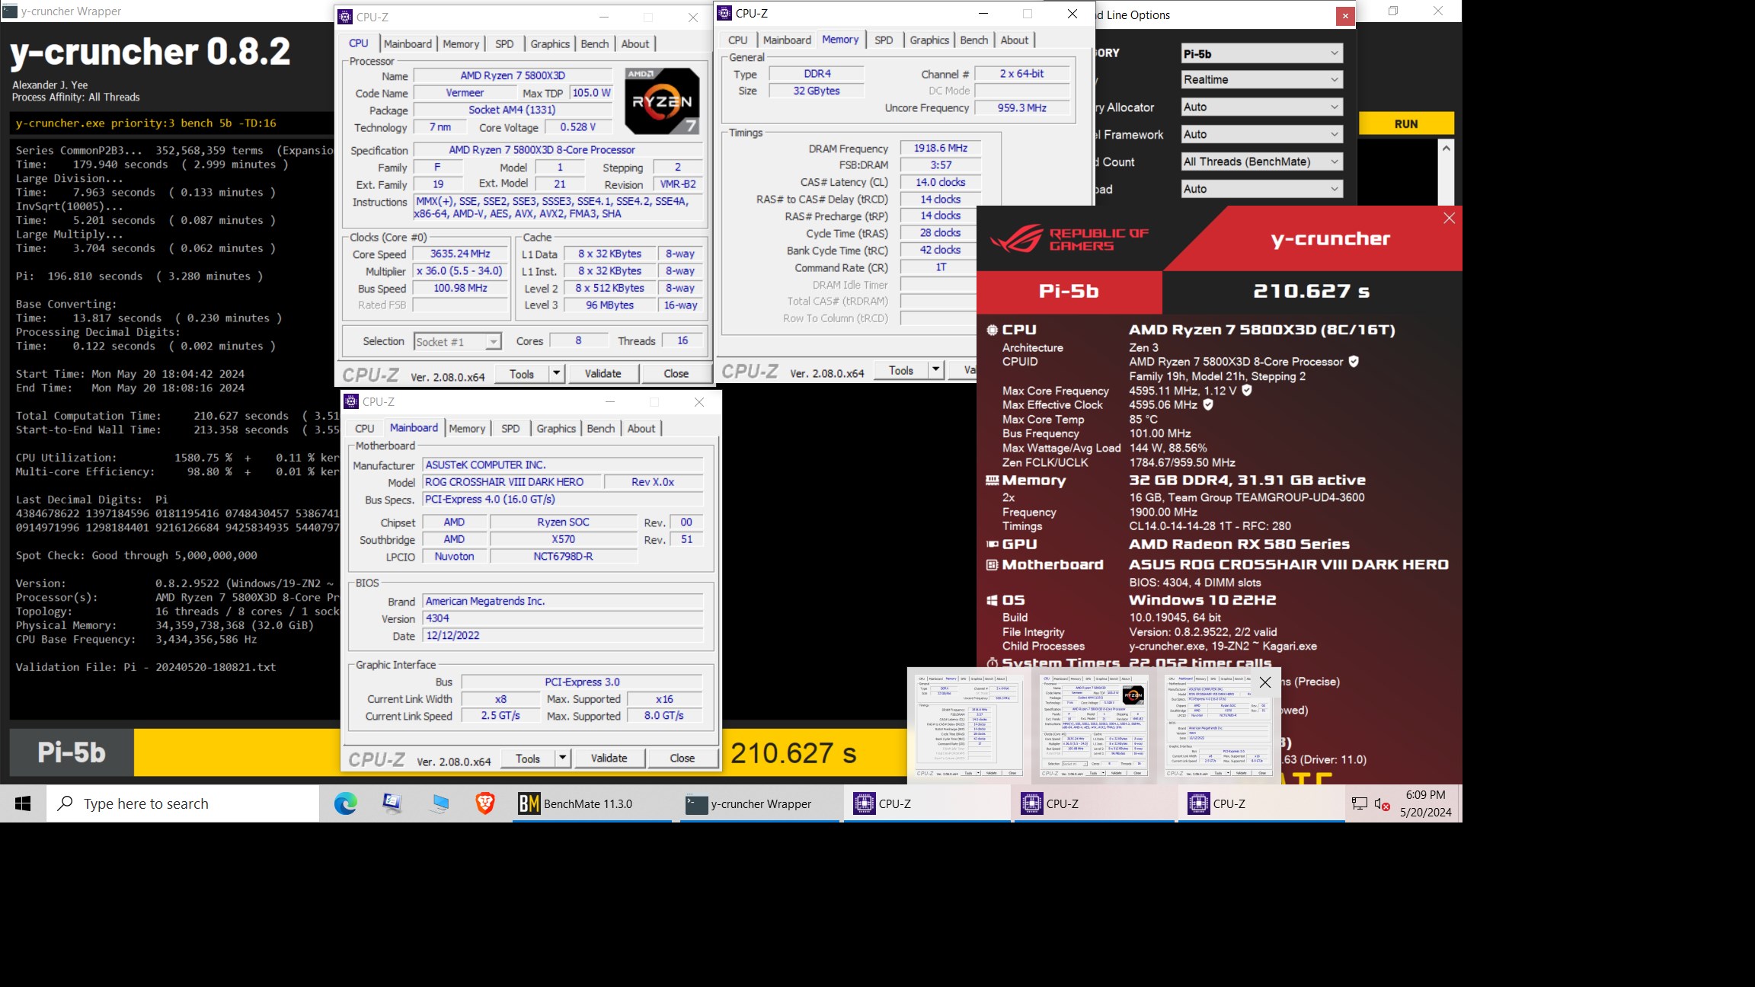Click Validate in CPU window
This screenshot has width=1755, height=987.
click(603, 373)
